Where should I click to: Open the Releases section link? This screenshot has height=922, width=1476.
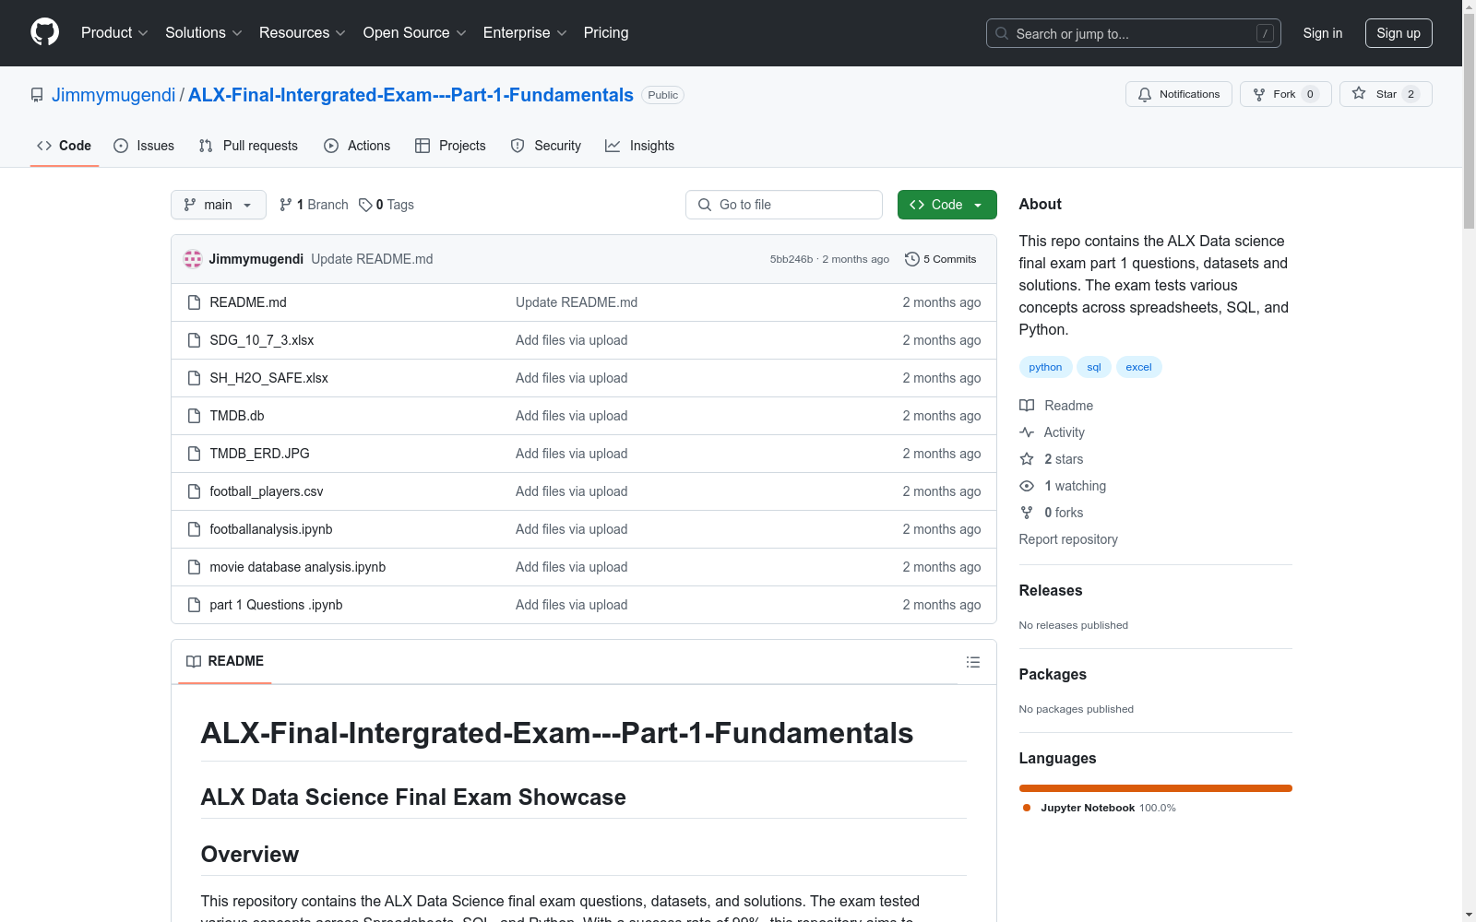(1051, 590)
